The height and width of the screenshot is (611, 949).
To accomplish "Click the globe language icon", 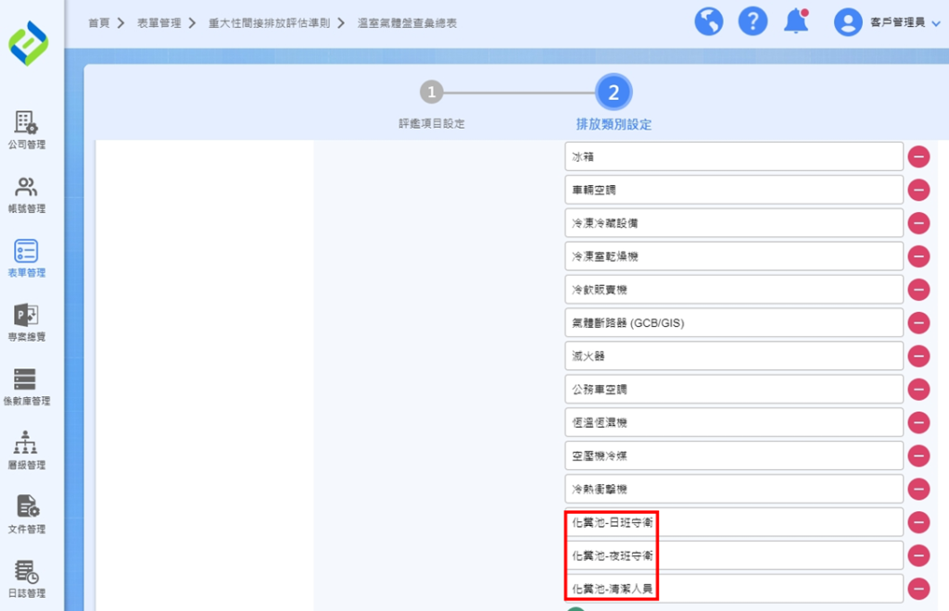I will click(709, 21).
